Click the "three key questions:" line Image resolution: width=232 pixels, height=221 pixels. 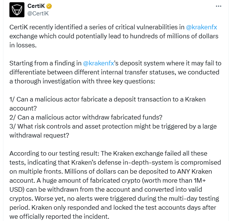click(x=82, y=81)
